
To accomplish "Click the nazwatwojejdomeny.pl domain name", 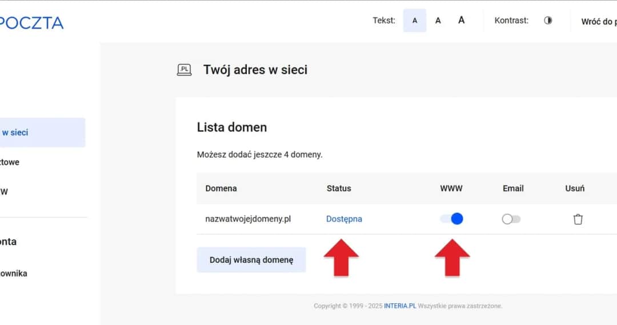I will click(x=248, y=219).
